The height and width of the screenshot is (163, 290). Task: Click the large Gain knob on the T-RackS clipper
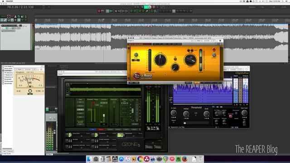(x=160, y=60)
